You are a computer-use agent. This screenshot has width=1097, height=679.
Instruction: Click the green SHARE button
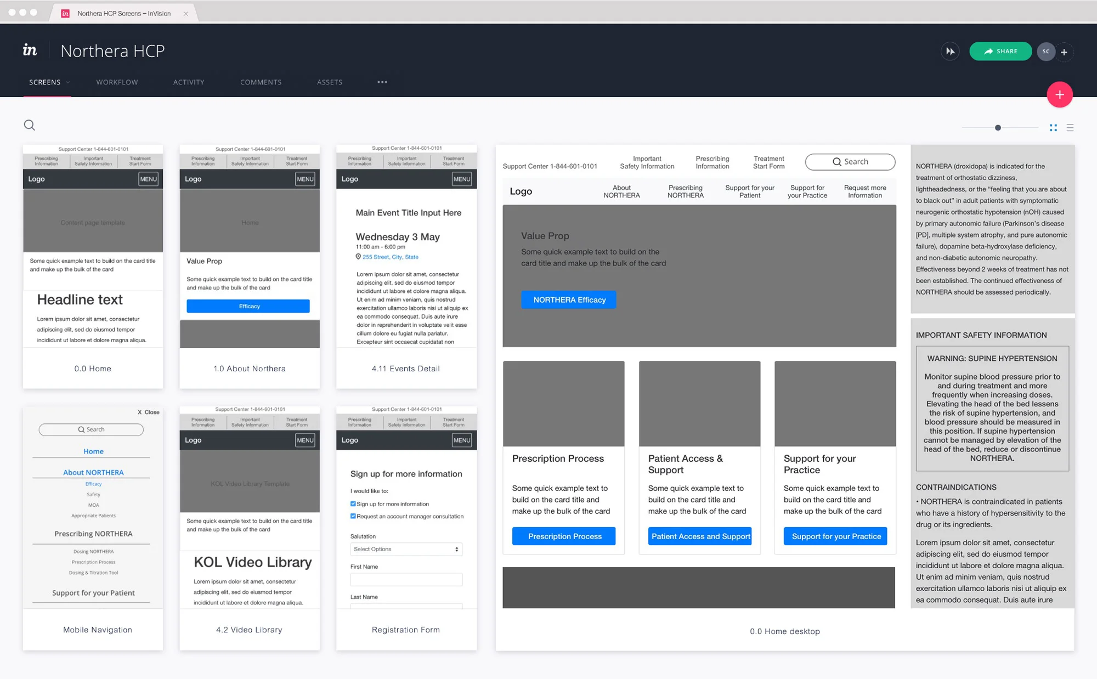[x=1000, y=51]
